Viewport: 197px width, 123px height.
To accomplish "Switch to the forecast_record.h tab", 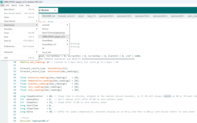I will (x=66, y=16).
